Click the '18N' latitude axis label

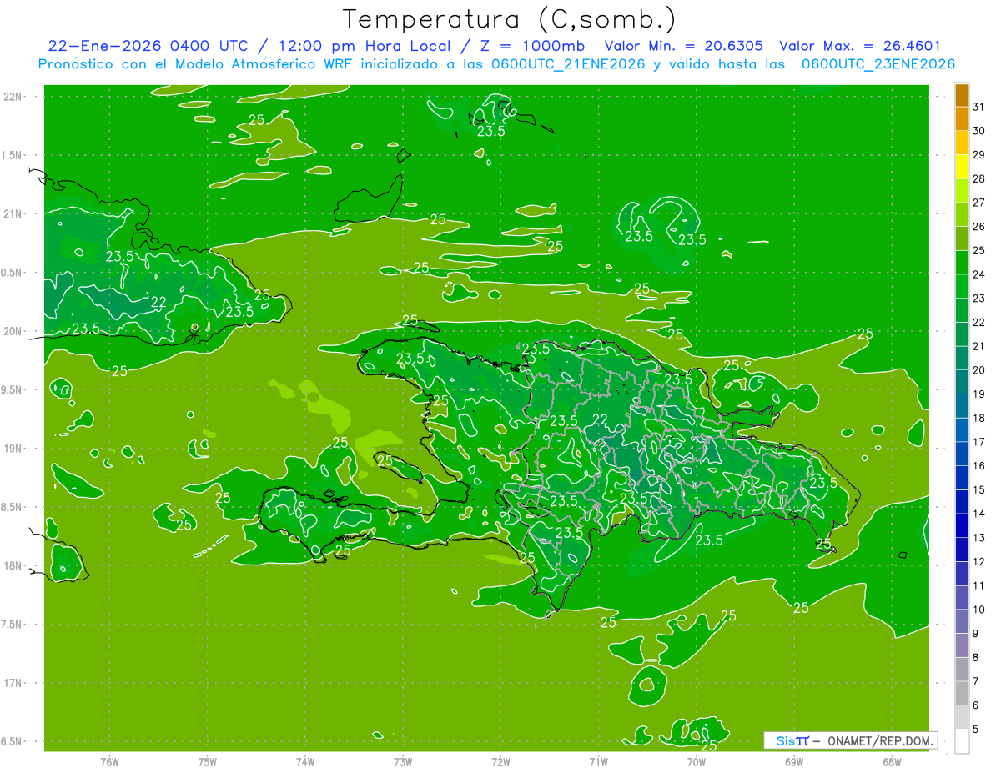[12, 565]
